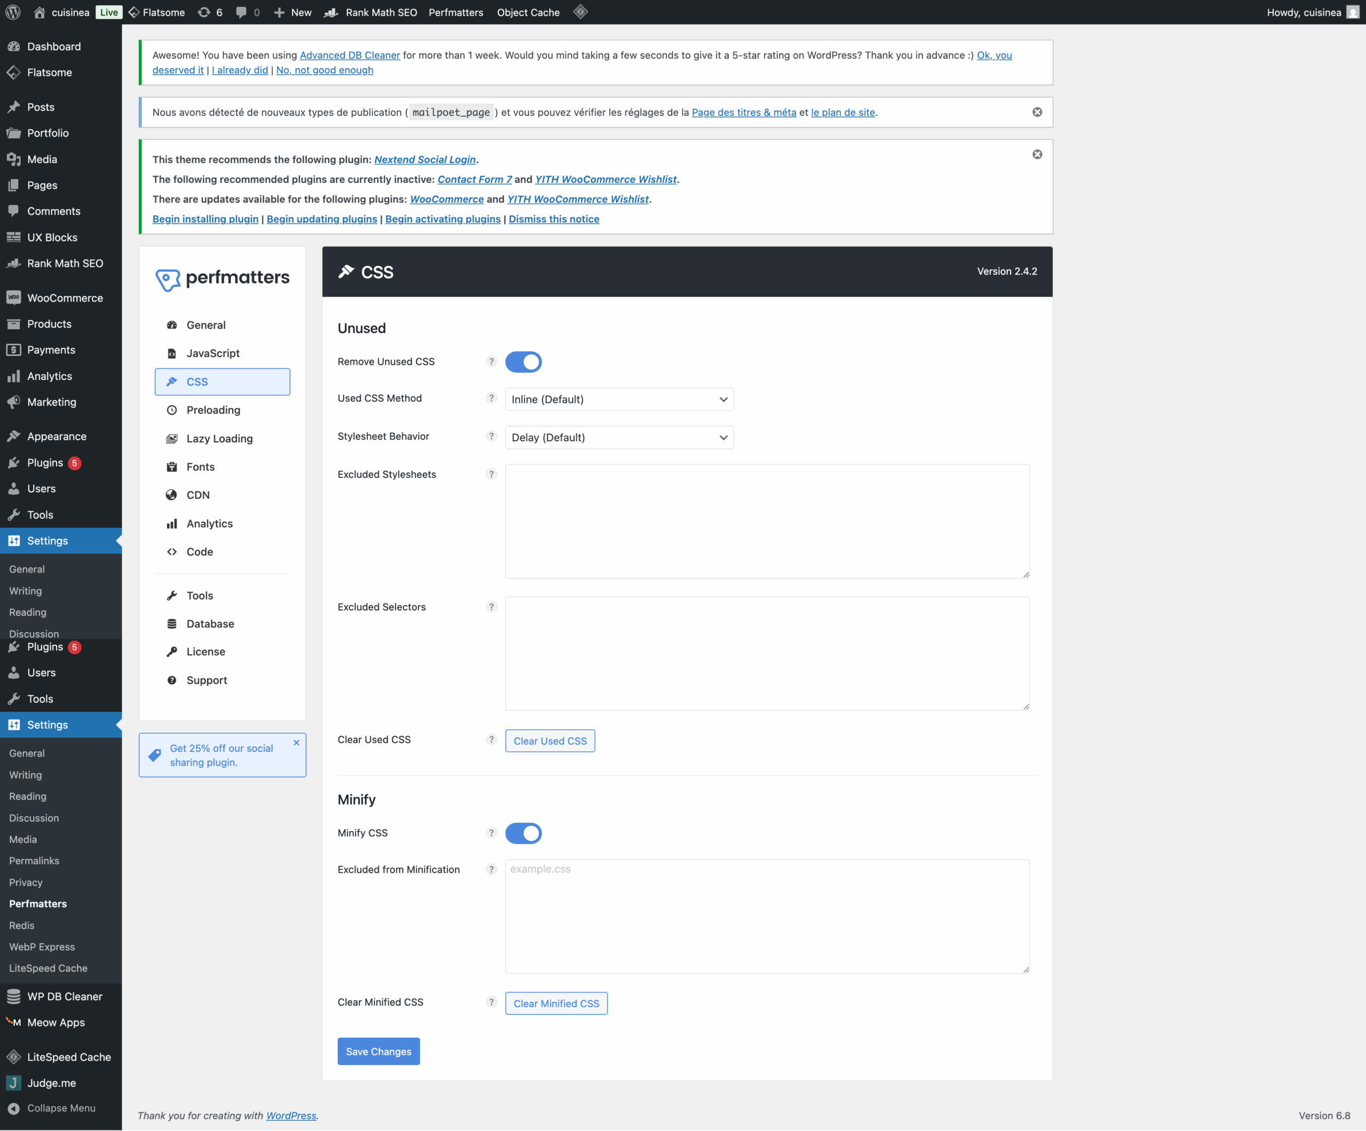Switch to the Lazy Loading tab
Viewport: 1366px width, 1131px height.
click(219, 439)
